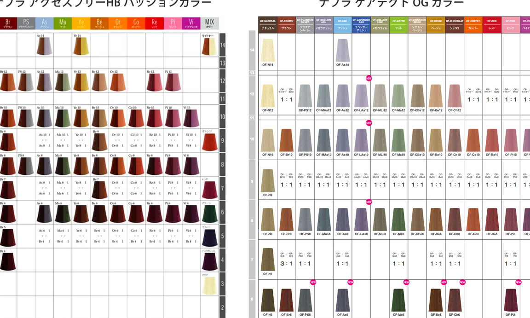The width and height of the screenshot is (530, 318).
Task: Pick the OF-PS12 swatch
Action: point(305,96)
